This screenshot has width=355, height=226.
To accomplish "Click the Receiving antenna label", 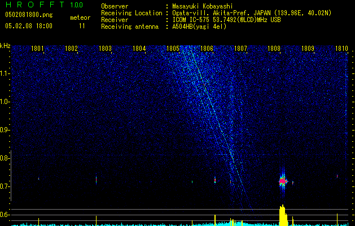I will coord(130,27).
